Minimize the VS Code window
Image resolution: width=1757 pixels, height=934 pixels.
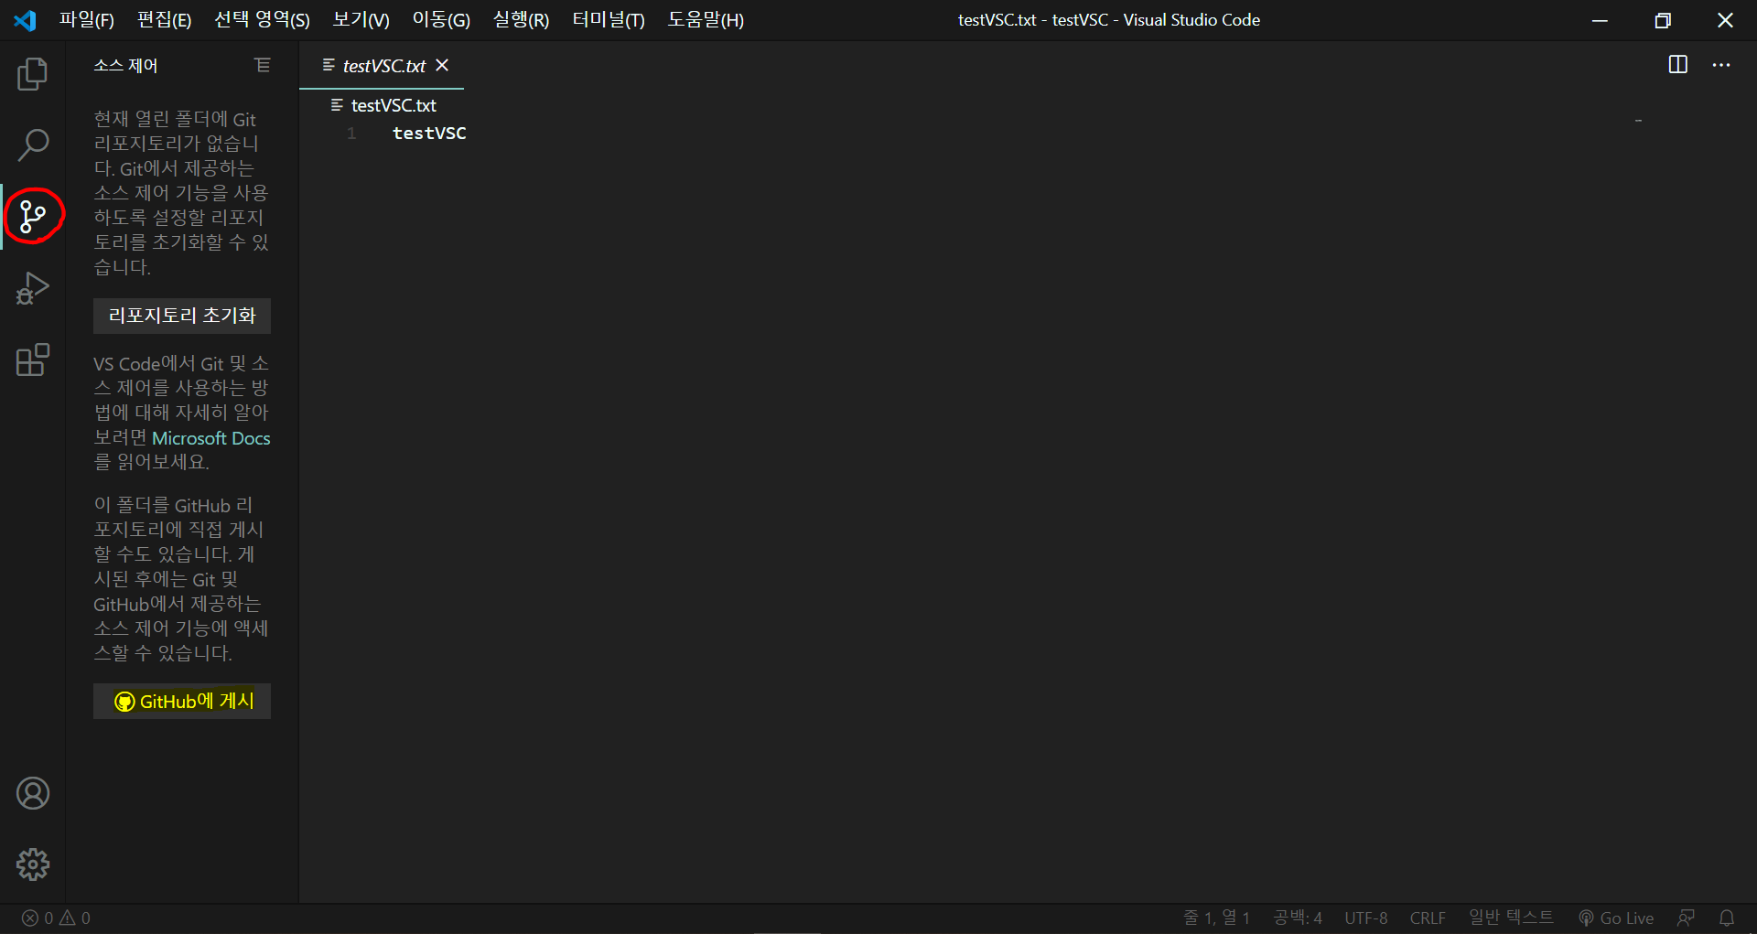click(x=1600, y=20)
